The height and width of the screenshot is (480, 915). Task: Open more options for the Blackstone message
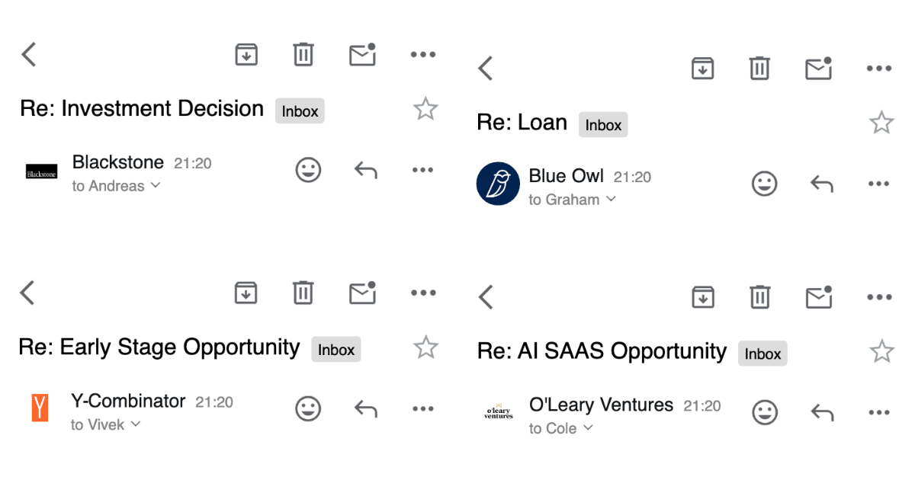[x=422, y=170]
